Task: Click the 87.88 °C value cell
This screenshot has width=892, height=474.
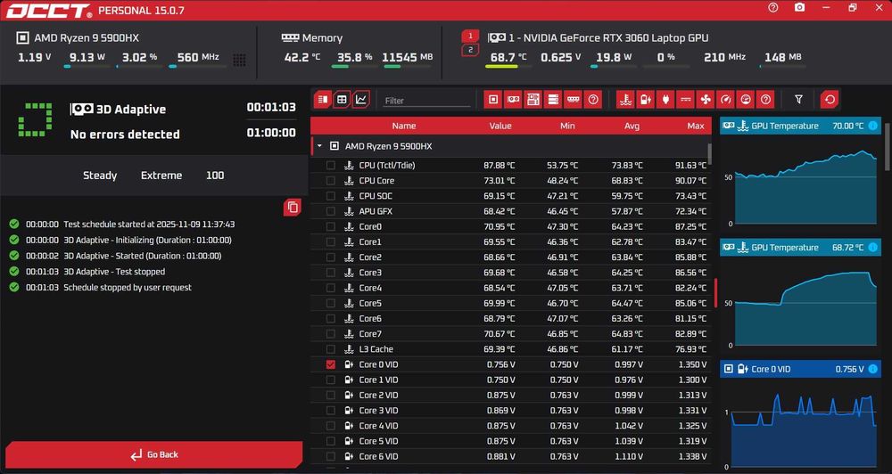Action: pyautogui.click(x=500, y=166)
